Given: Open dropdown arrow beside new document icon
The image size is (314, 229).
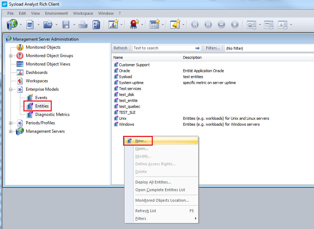Looking at the screenshot, I should pyautogui.click(x=38, y=25).
